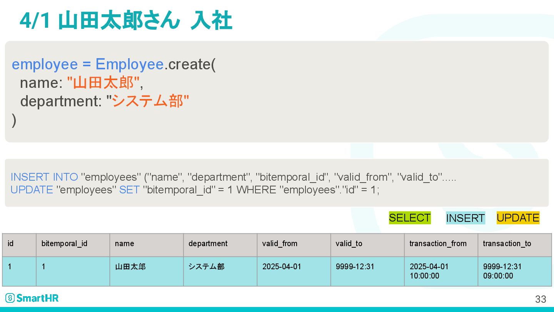Click the slide page number 33
Viewport: 554px width, 312px height.
(541, 299)
